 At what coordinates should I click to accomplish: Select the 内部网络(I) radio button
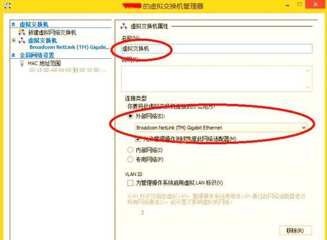click(130, 150)
